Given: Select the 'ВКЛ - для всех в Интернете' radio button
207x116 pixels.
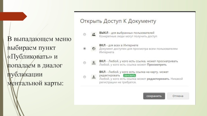Looking at the screenshot, I should tap(85, 49).
